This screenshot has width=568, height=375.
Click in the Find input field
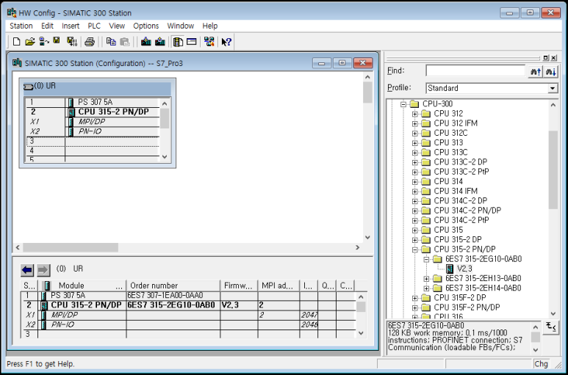coord(475,71)
